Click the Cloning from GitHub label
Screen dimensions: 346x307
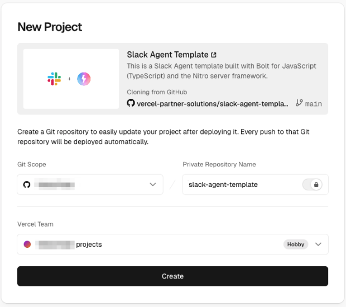click(x=157, y=92)
